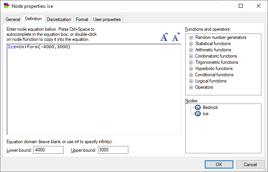Click into the Lower bound field
This screenshot has width=268, height=172.
tap(48, 150)
